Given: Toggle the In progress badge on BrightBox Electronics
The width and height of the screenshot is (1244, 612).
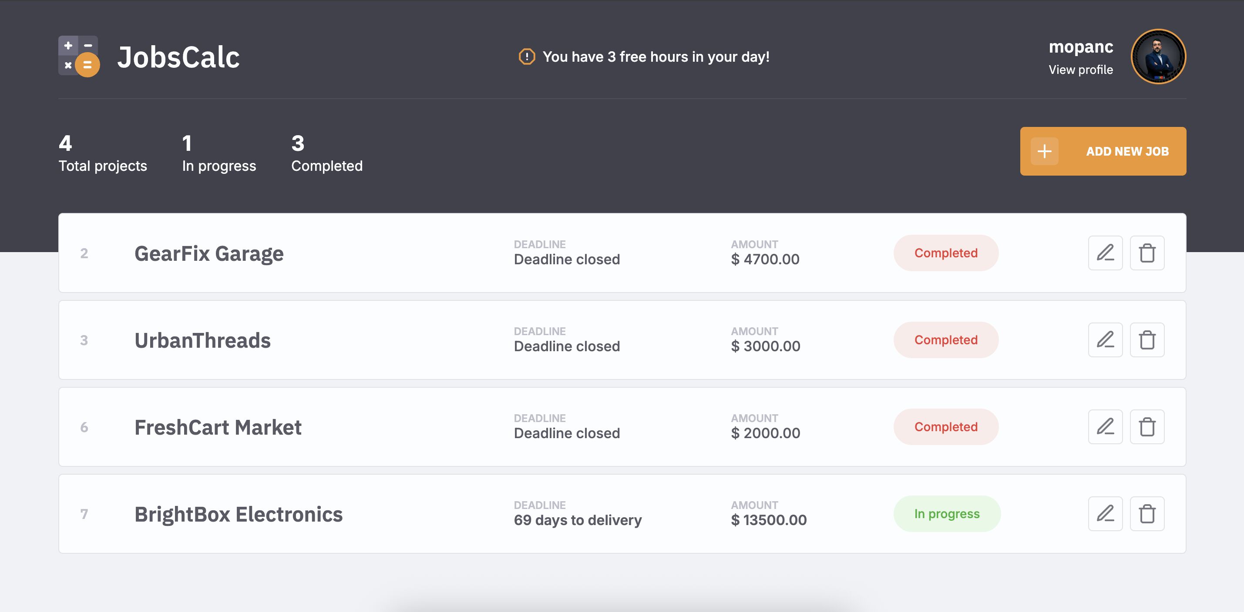Looking at the screenshot, I should point(947,514).
